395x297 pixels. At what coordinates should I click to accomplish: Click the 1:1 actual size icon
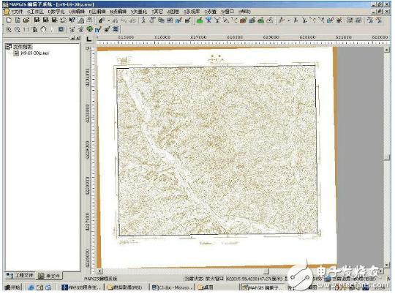(26, 30)
